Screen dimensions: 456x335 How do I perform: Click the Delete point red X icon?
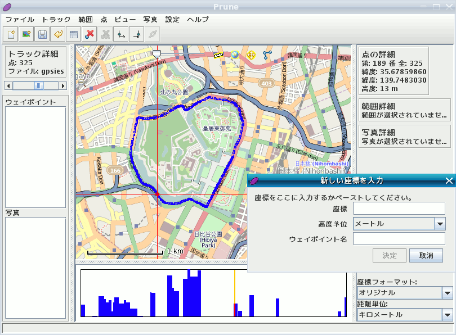point(89,34)
